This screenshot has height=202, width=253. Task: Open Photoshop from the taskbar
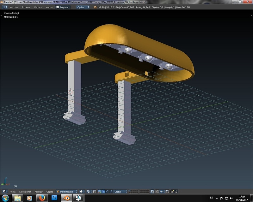pos(54,198)
